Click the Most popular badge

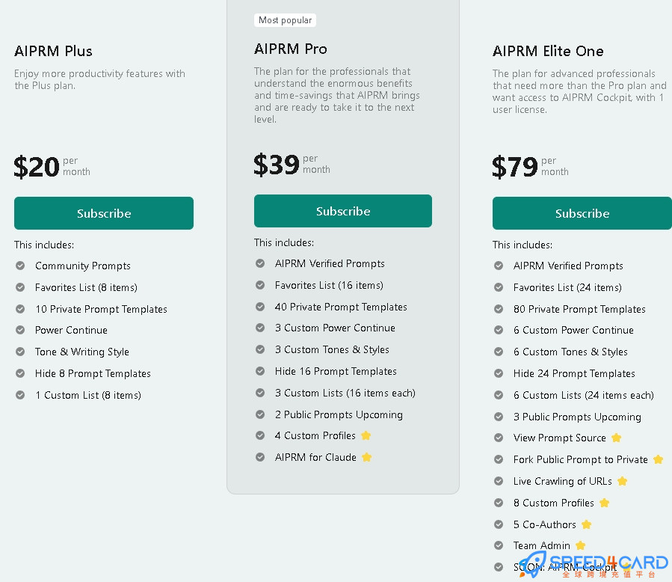pos(285,20)
